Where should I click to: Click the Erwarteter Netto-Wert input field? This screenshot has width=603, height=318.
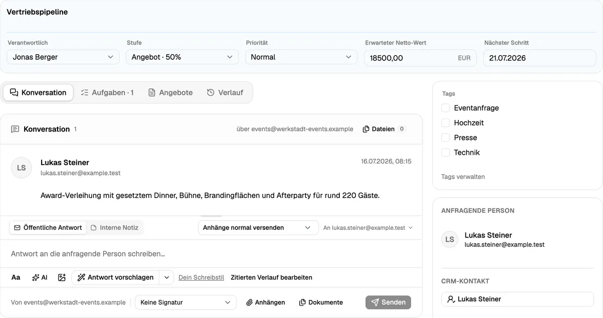[x=420, y=58]
